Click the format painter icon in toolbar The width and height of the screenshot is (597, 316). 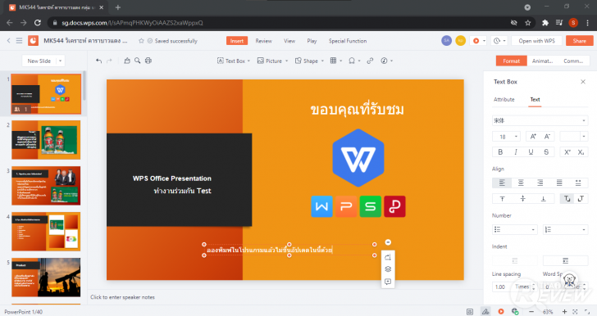(x=127, y=61)
